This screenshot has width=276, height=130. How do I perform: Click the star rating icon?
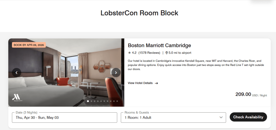point(130,53)
